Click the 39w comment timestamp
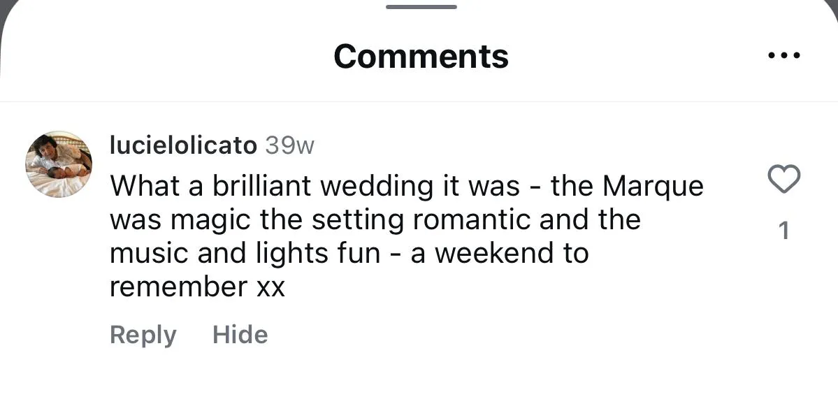The width and height of the screenshot is (838, 397). click(290, 145)
